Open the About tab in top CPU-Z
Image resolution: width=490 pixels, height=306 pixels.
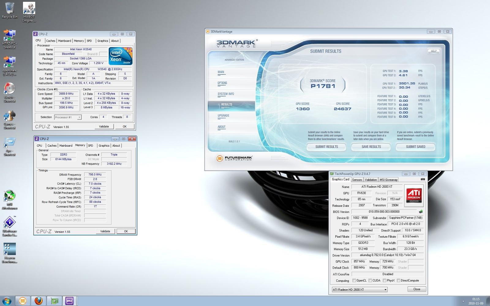[x=115, y=41]
